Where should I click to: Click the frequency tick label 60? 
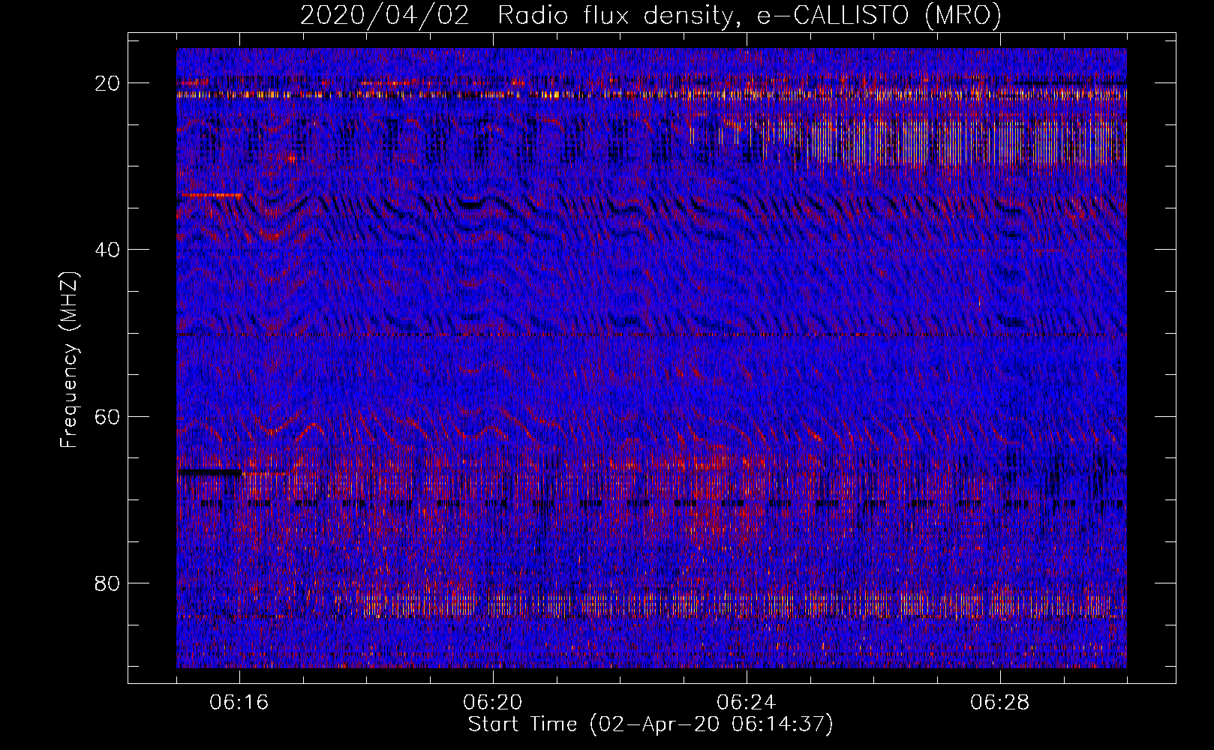pos(107,416)
